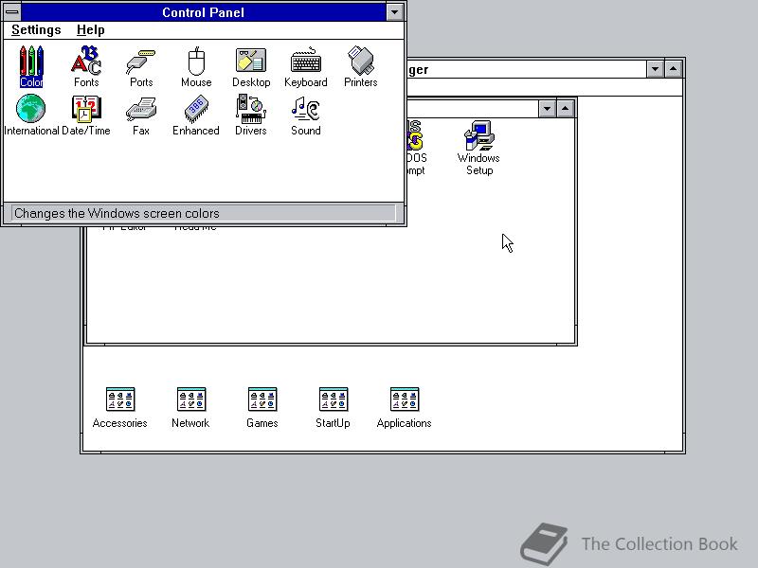Select the Sound icon
The width and height of the screenshot is (758, 568).
[x=305, y=115]
